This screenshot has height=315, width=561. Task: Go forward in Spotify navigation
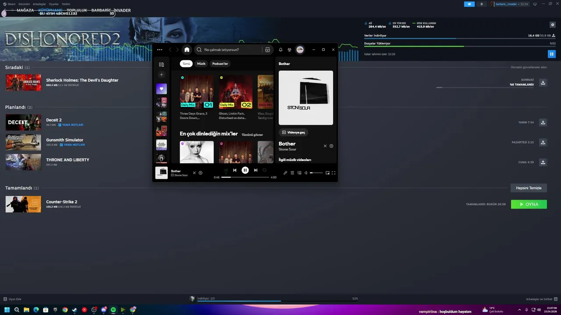(178, 50)
